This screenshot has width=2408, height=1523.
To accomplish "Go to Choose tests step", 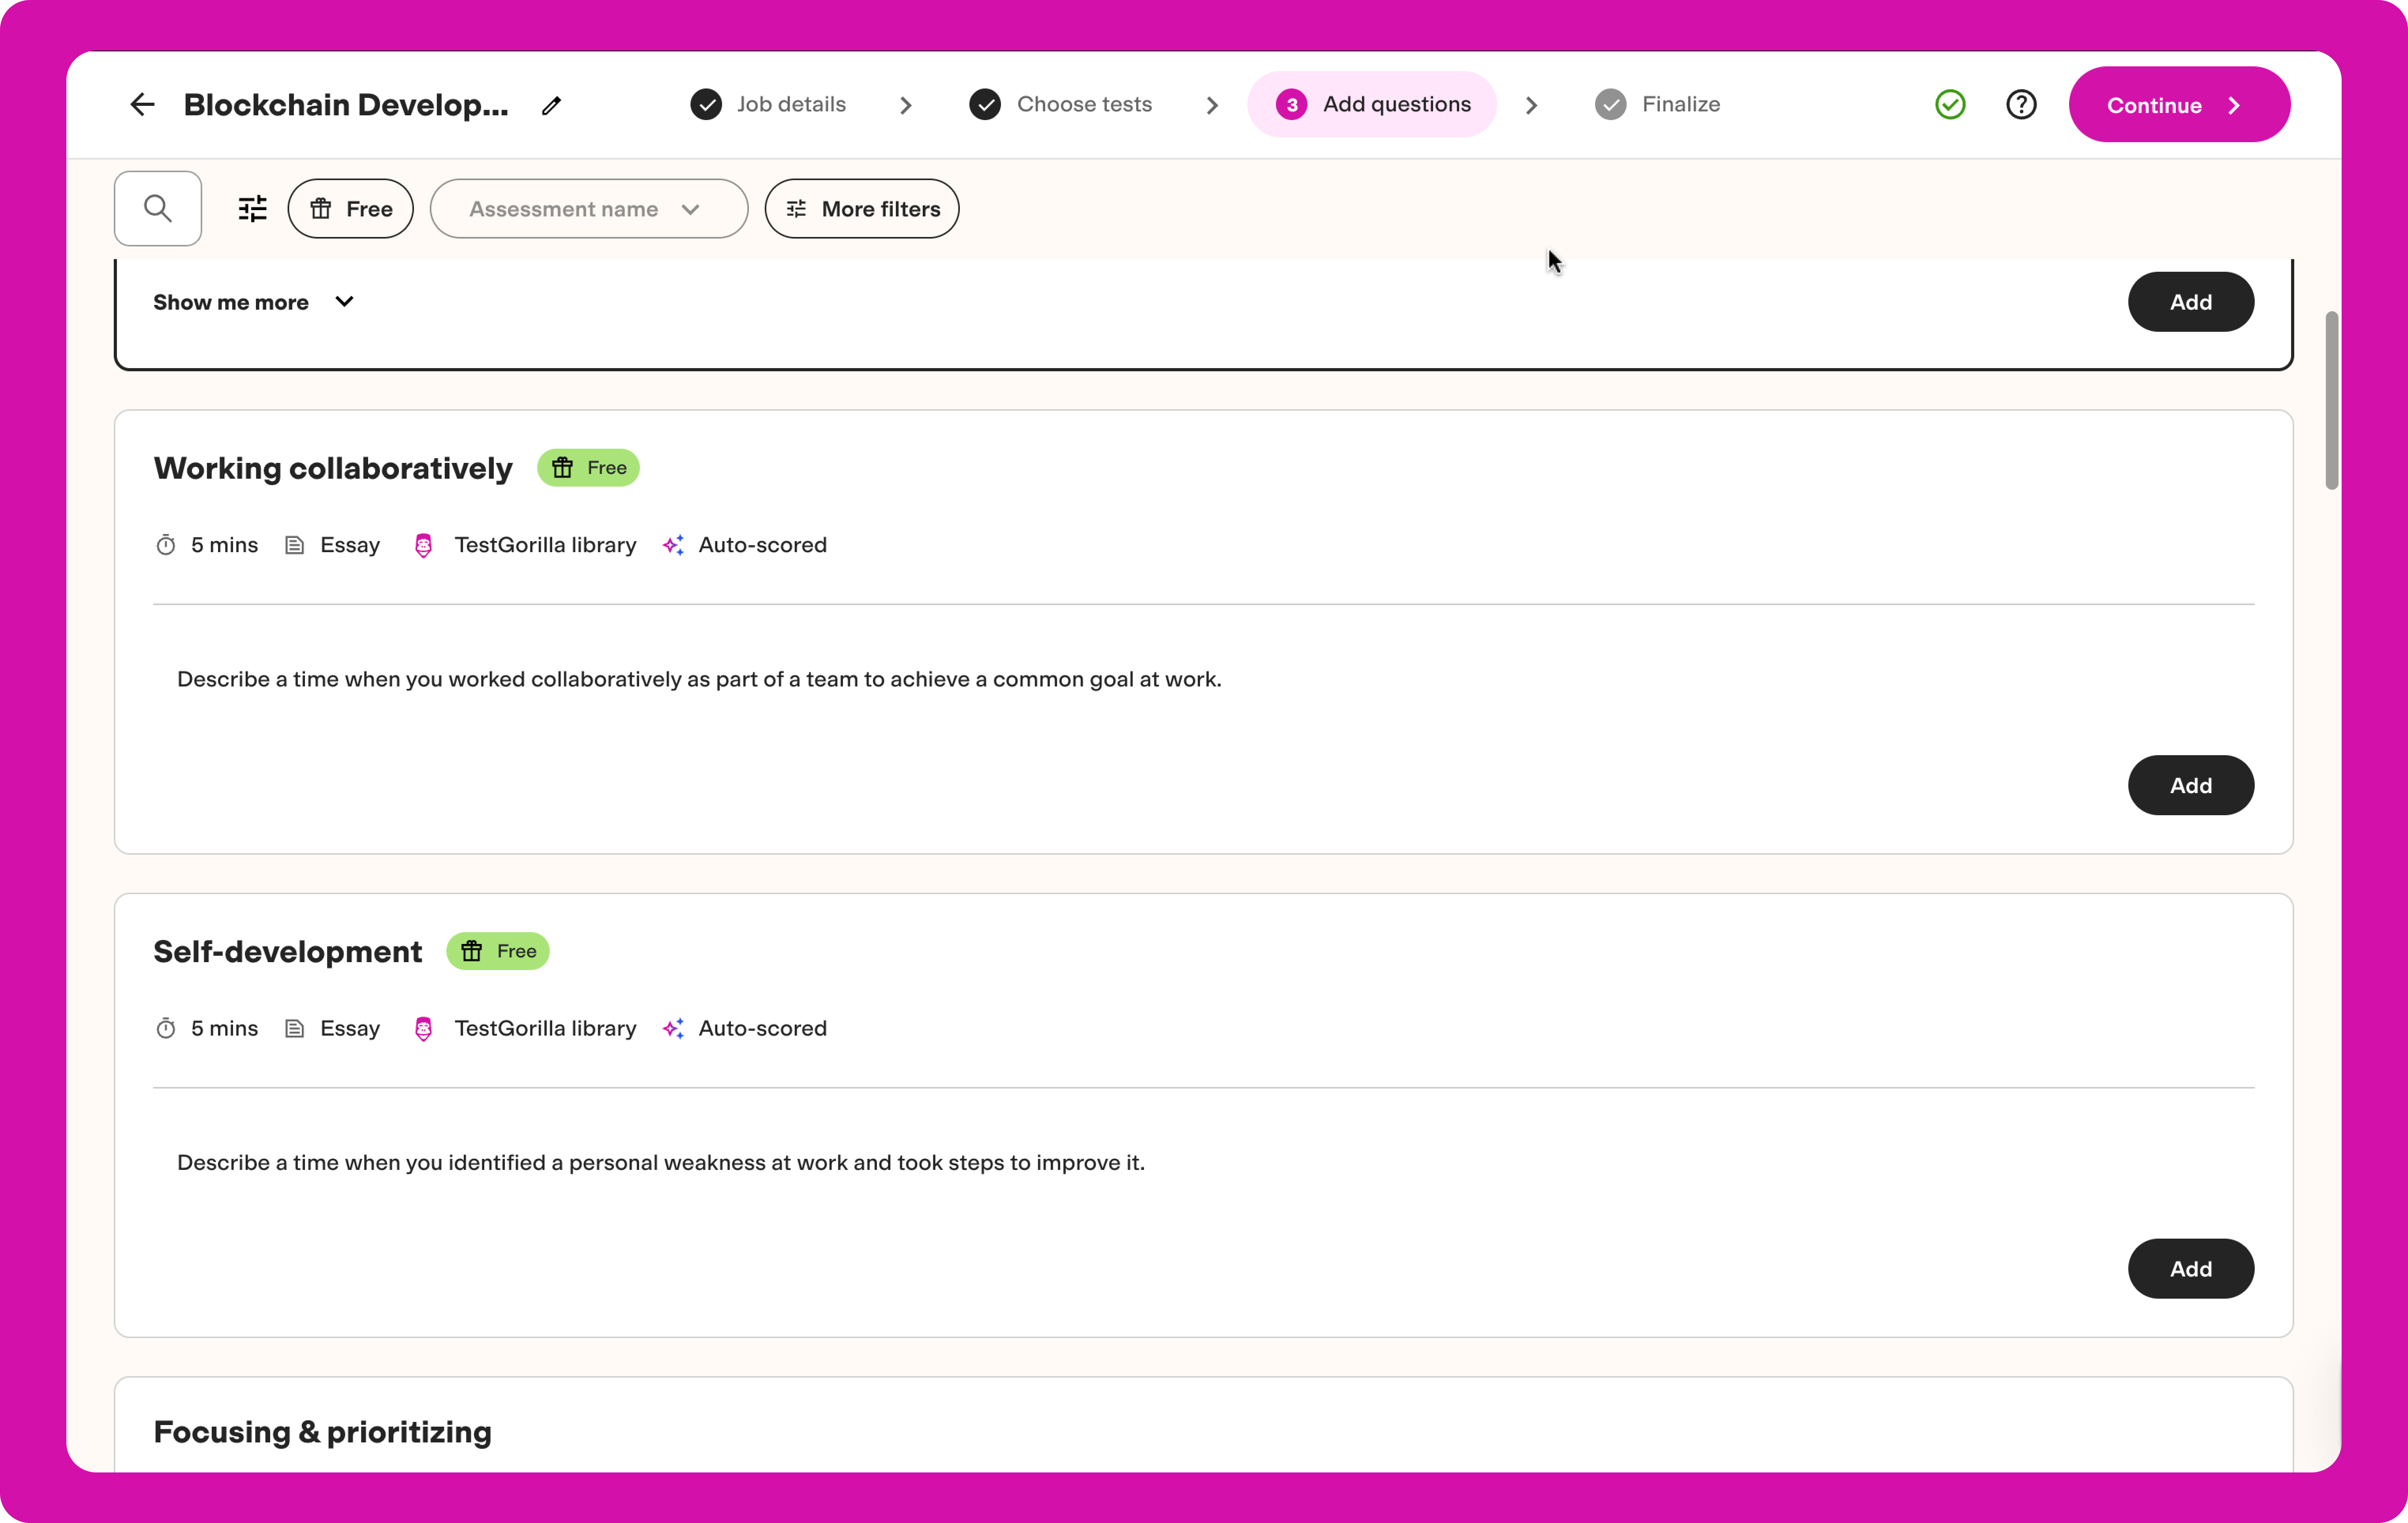I will coord(1061,104).
